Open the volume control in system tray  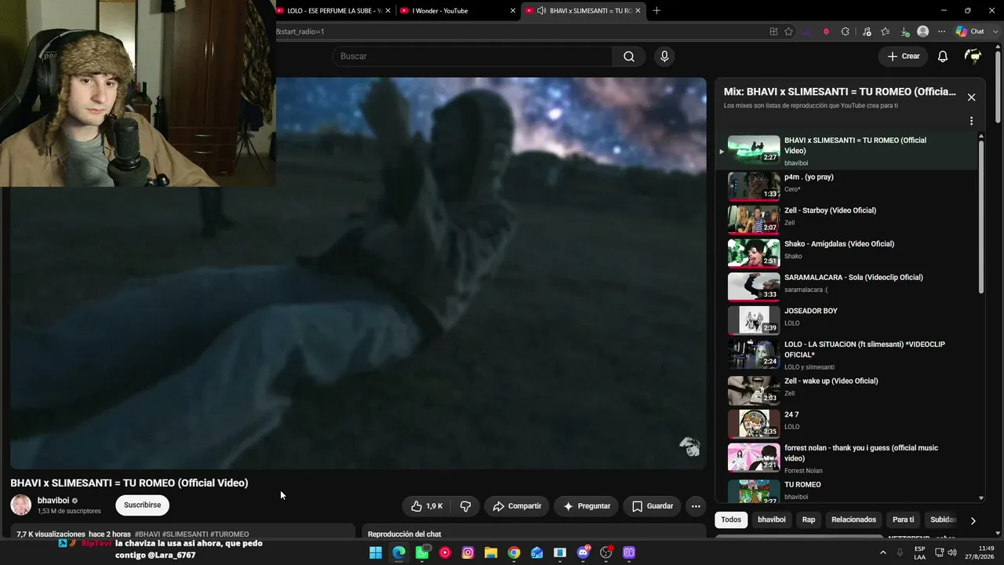tap(952, 552)
